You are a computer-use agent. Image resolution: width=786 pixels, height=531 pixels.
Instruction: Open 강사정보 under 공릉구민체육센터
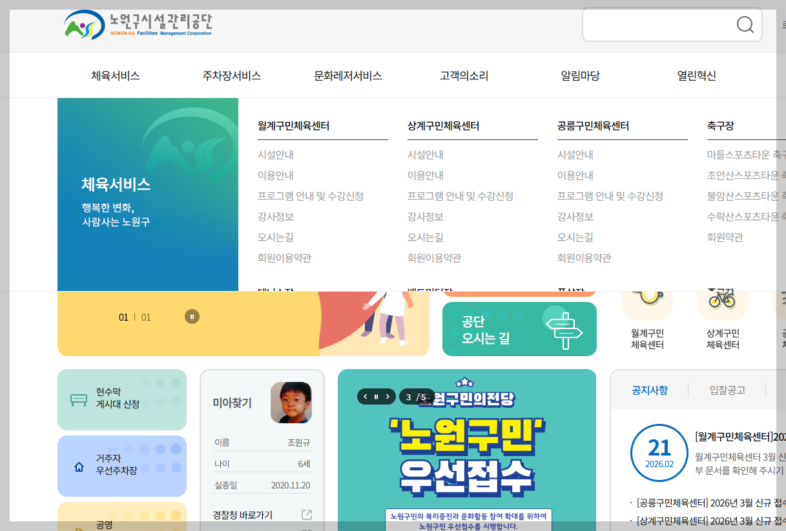pyautogui.click(x=575, y=217)
